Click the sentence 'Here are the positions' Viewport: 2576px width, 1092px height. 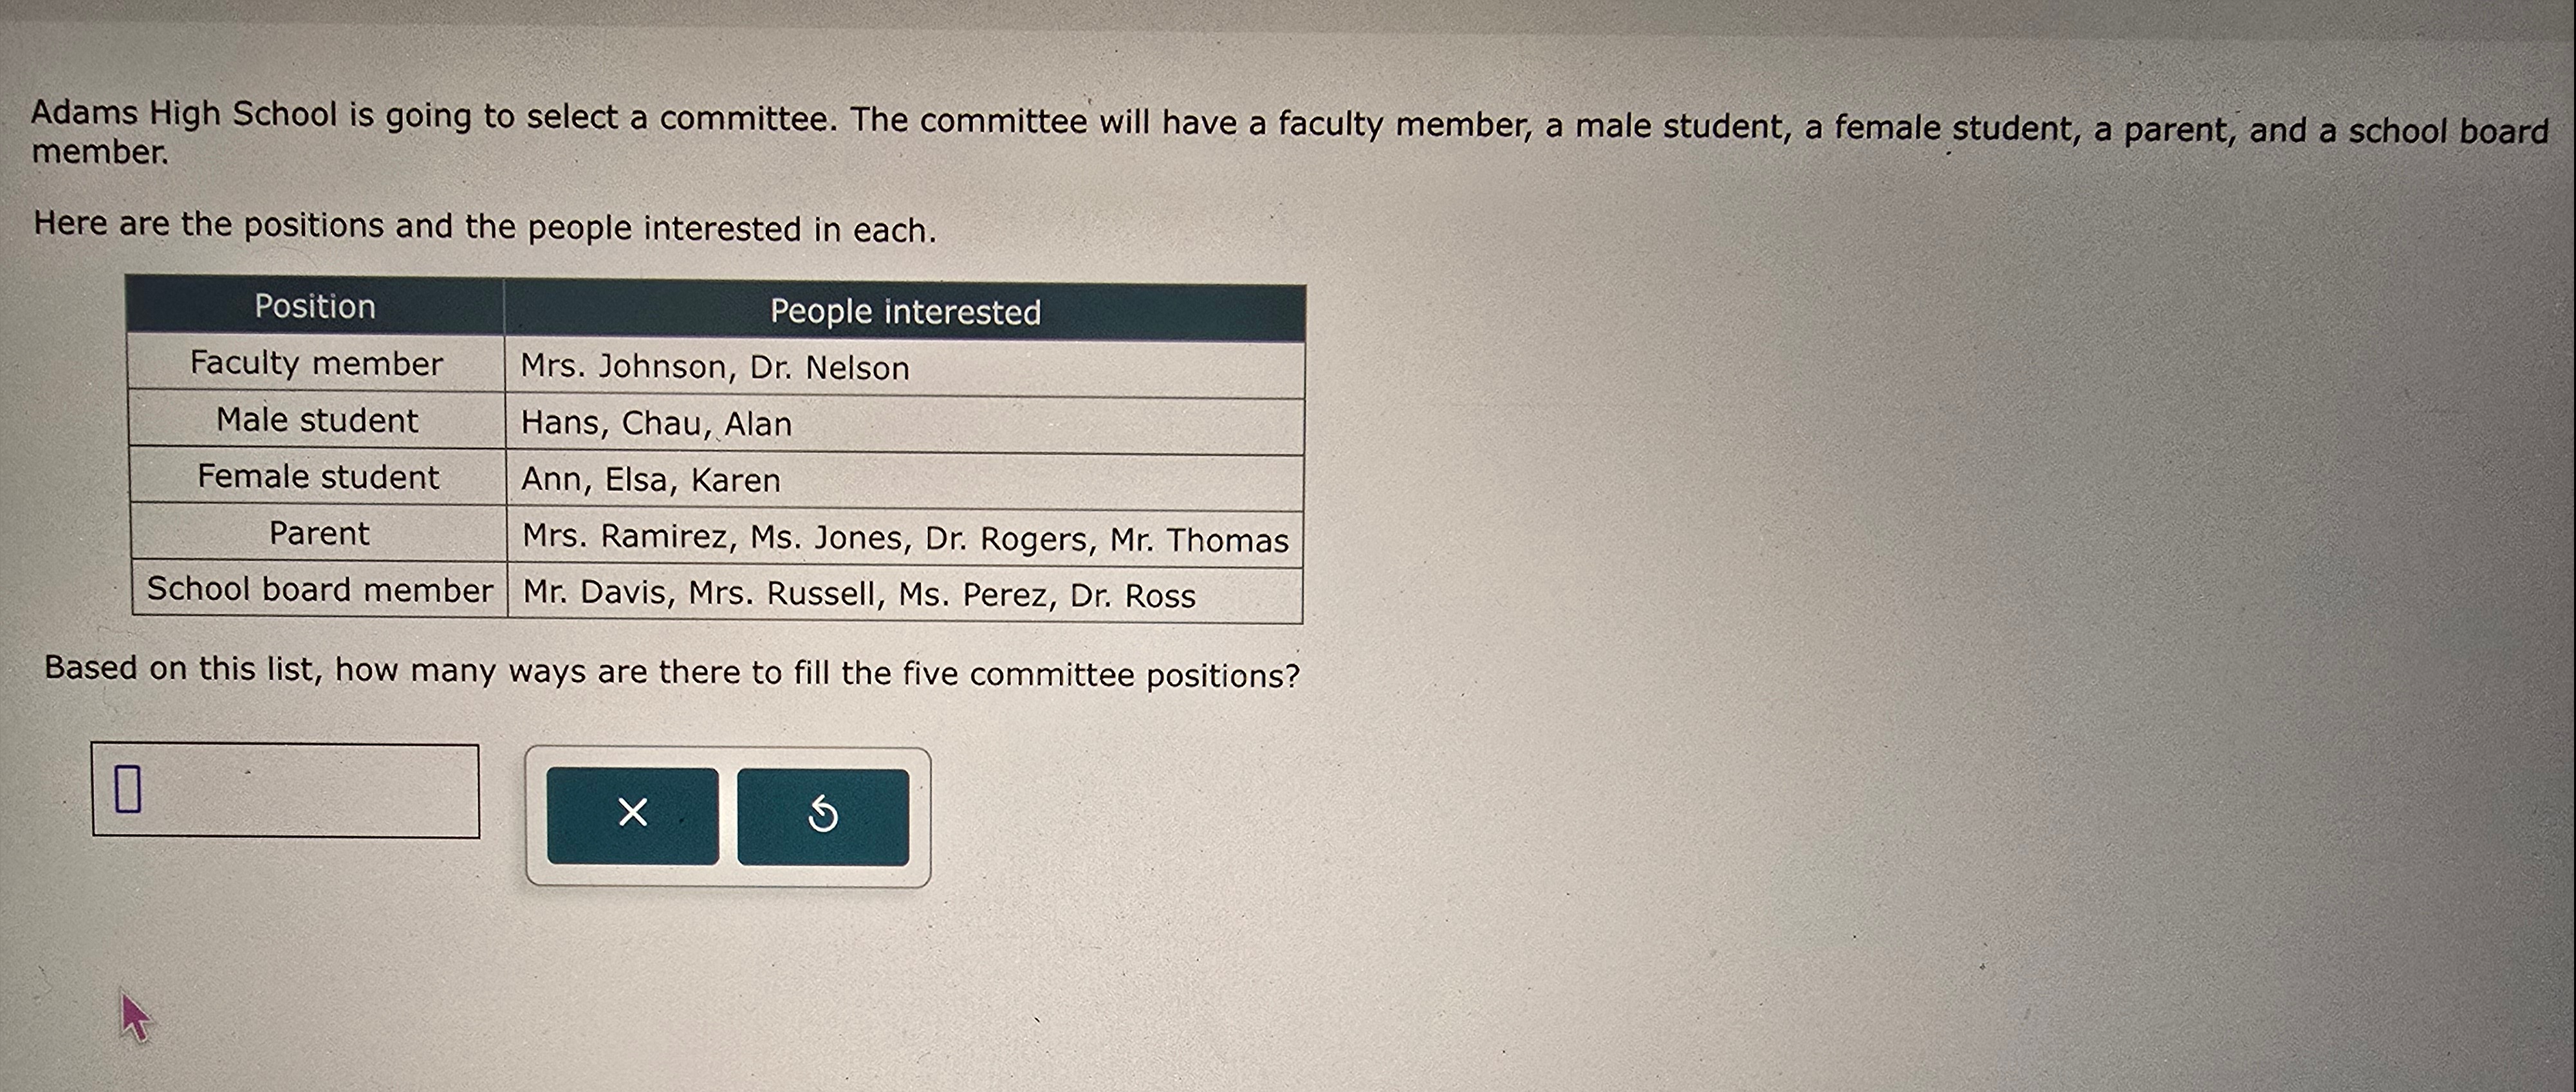pyautogui.click(x=485, y=226)
